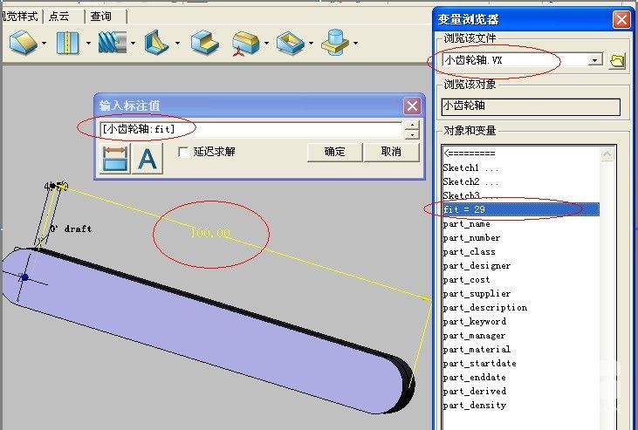Click the text 'A' icon in dialog
Screen dimensions: 638x430
(x=148, y=159)
